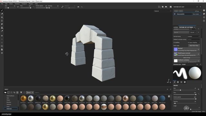Click the video camera icon
This screenshot has height=116, width=206.
click(166, 7)
